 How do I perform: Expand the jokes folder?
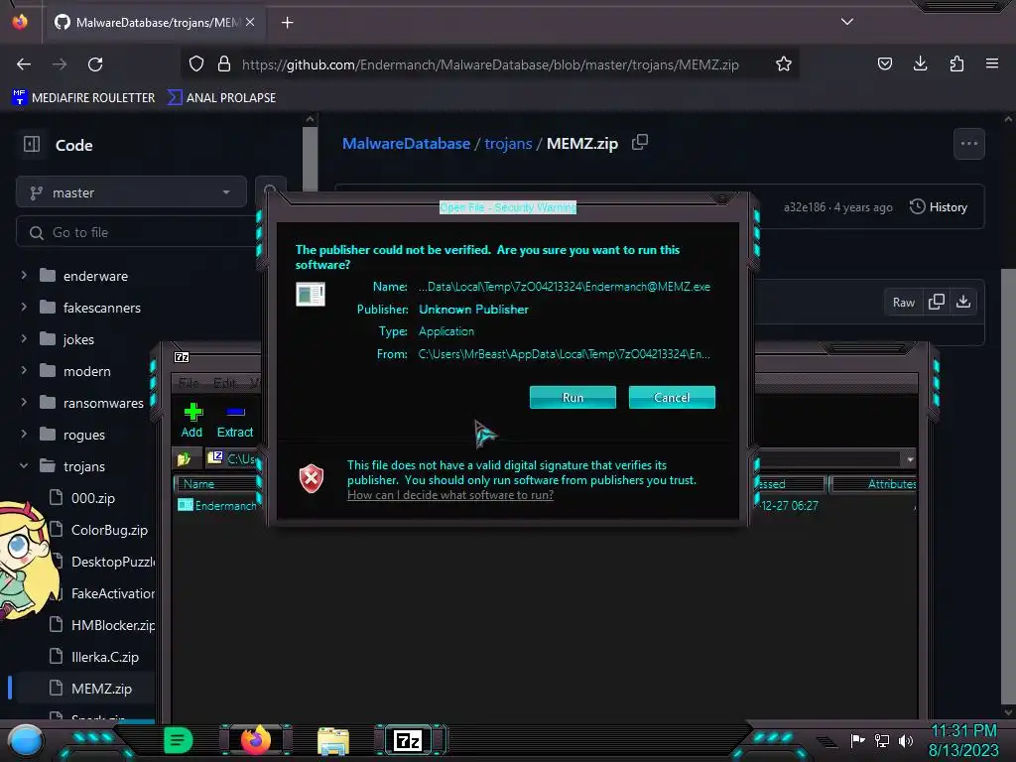point(24,339)
